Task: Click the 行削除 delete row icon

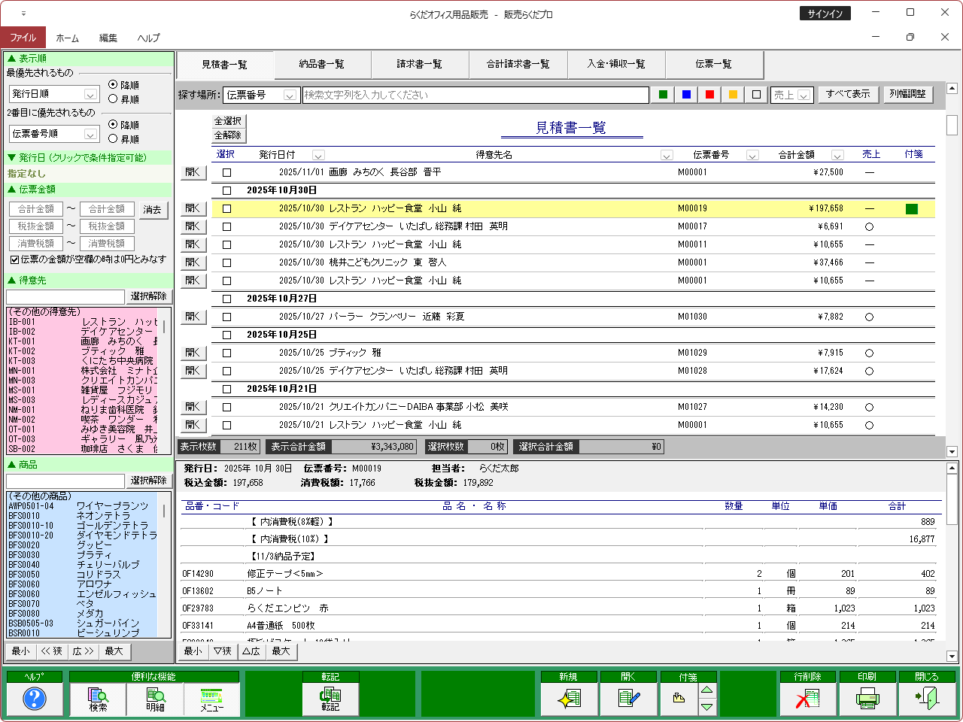Action: [x=807, y=699]
